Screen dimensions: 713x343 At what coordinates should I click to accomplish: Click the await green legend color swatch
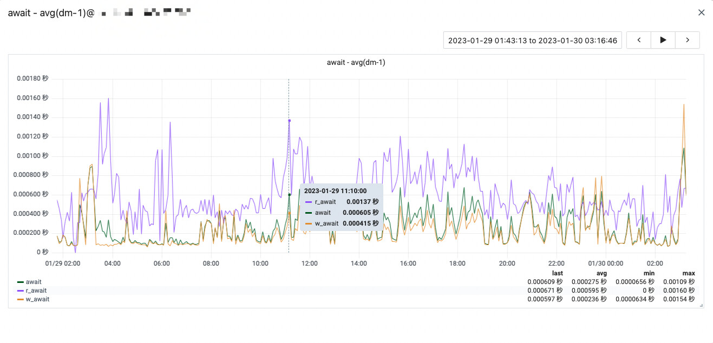pos(21,282)
